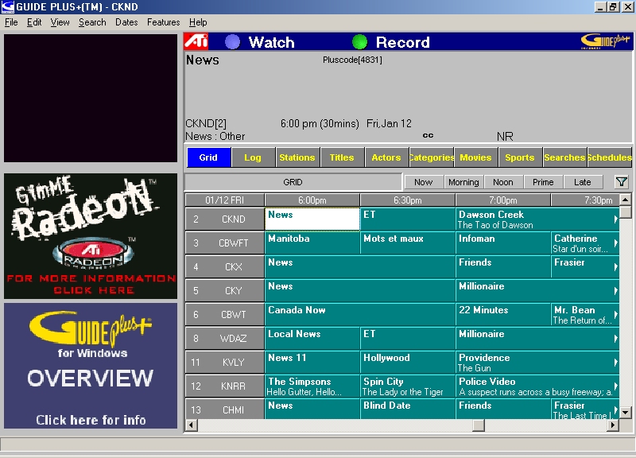Screen dimensions: 636x458
Task: Jump to Late night listings
Action: click(x=583, y=182)
